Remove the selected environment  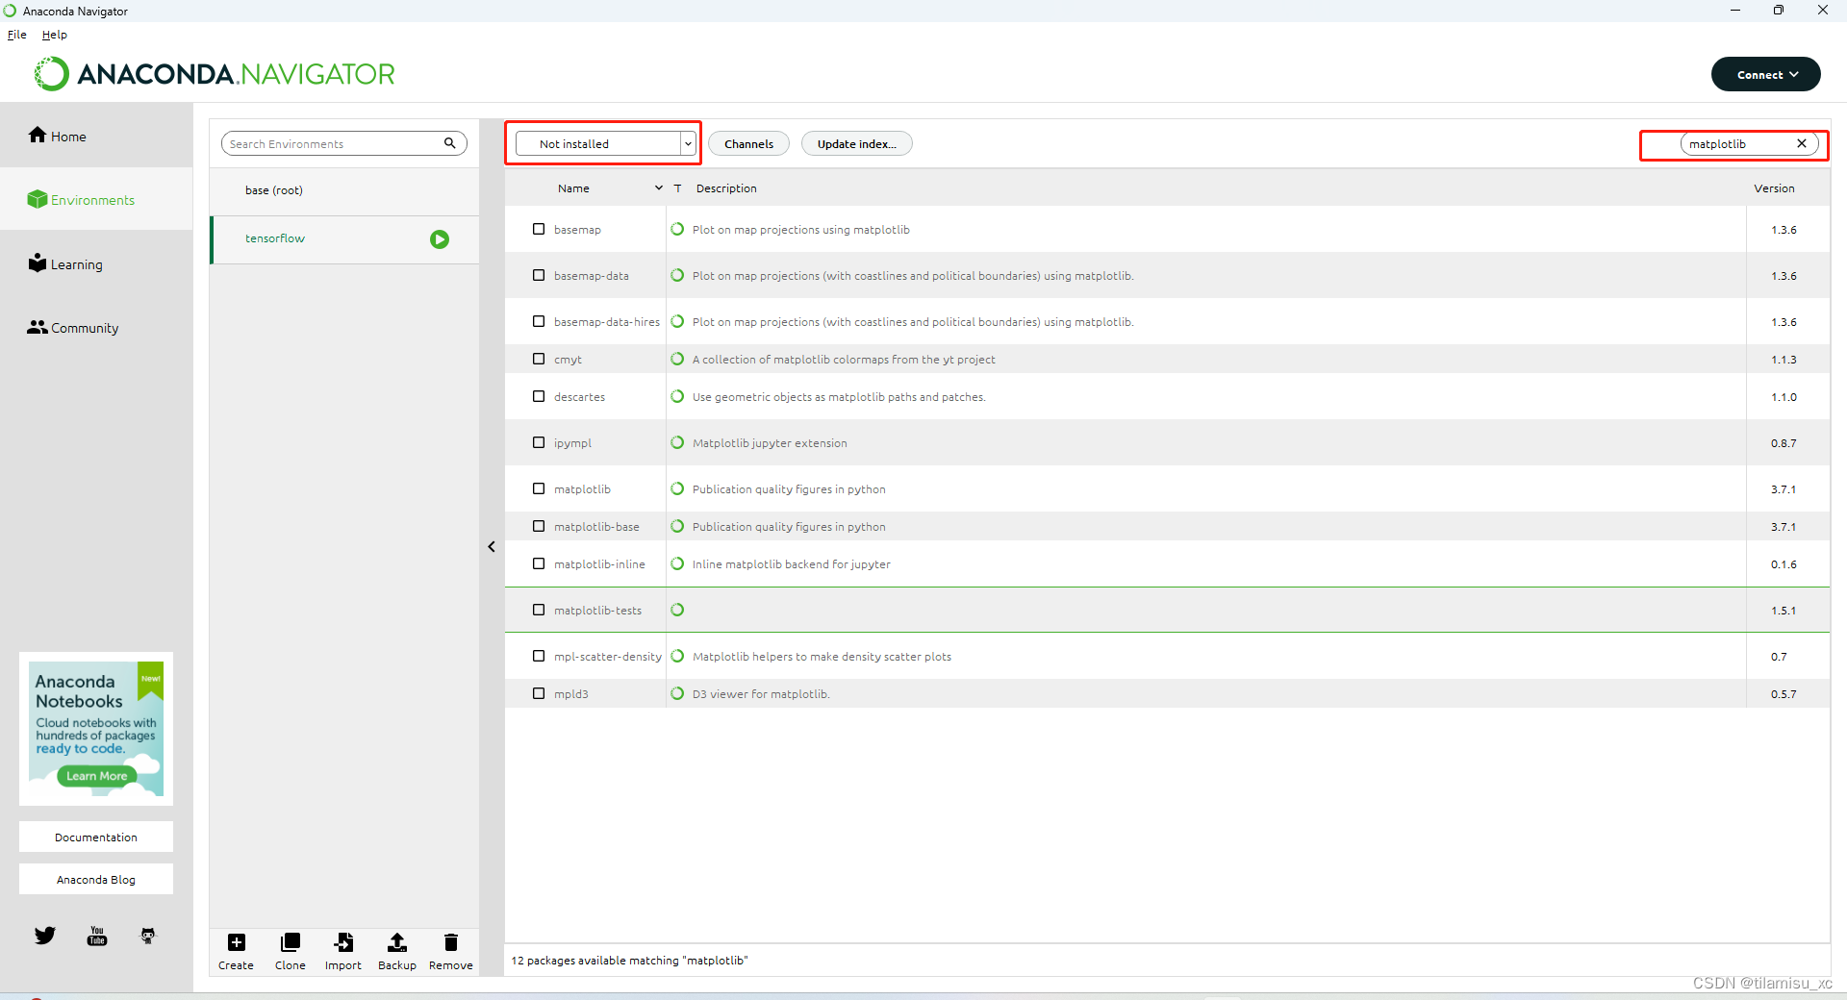tap(450, 952)
